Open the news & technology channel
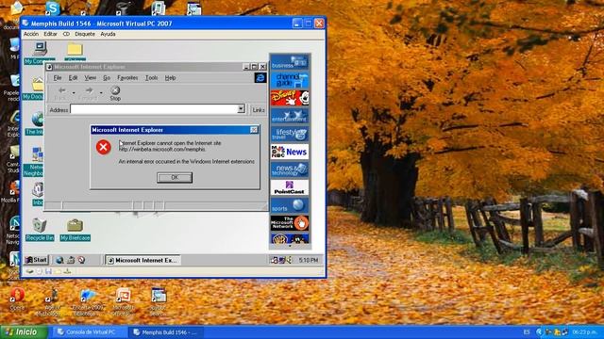 (x=290, y=169)
